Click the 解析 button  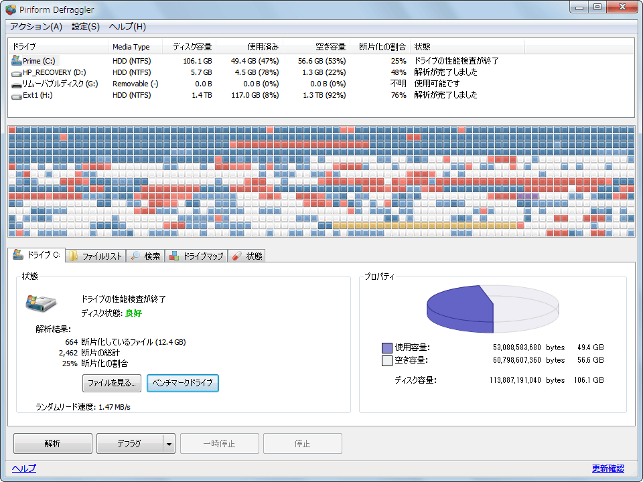tap(52, 443)
